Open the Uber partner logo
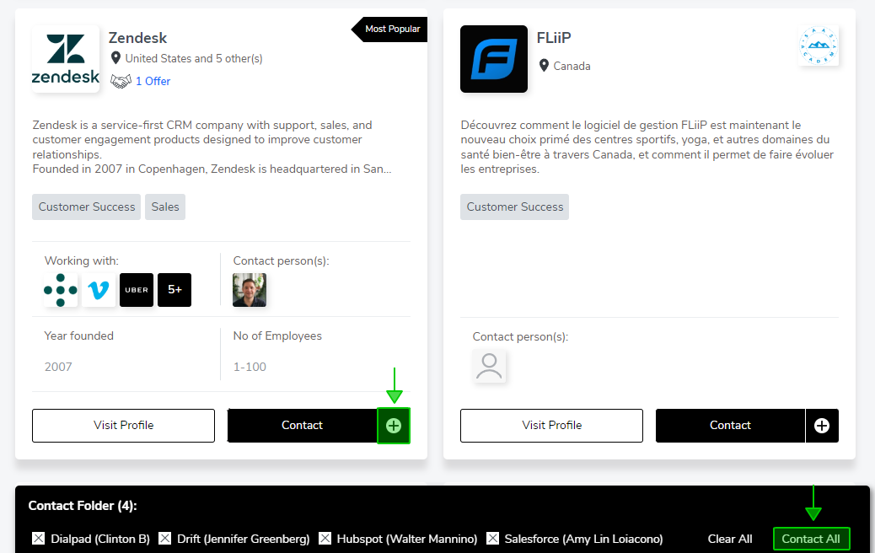Screen dimensions: 875x553 (137, 290)
